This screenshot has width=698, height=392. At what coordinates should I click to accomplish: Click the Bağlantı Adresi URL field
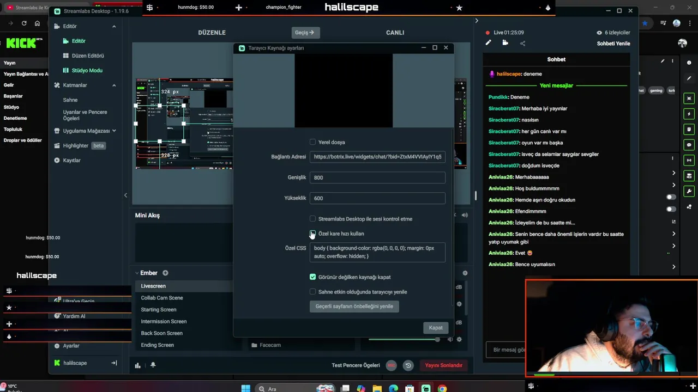coord(377,157)
